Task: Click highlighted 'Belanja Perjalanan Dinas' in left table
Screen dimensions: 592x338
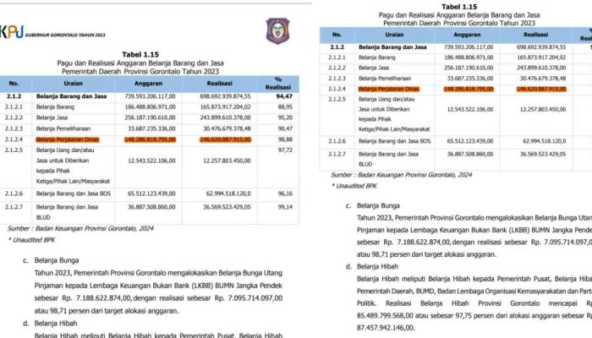Action: [67, 139]
